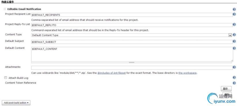237x106 pixels.
Task: Open help icon for Attachments field
Action: 234,67
